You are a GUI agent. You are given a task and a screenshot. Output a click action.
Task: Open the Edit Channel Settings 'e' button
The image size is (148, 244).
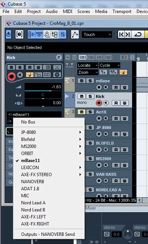click(x=59, y=57)
